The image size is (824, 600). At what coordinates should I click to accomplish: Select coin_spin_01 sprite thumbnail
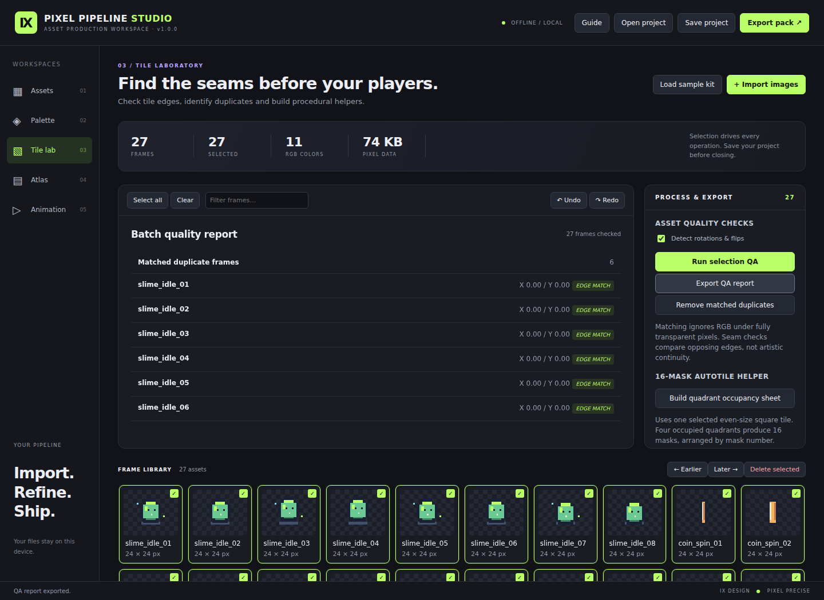704,513
